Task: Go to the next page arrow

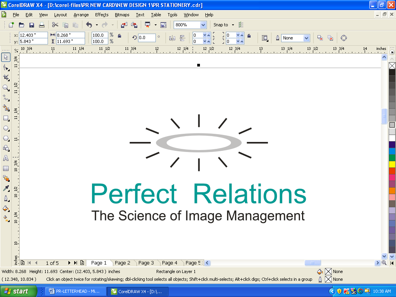Action: pos(69,263)
